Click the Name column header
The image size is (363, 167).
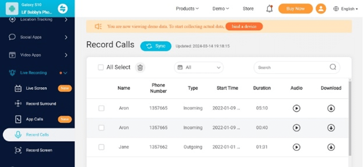click(x=124, y=88)
